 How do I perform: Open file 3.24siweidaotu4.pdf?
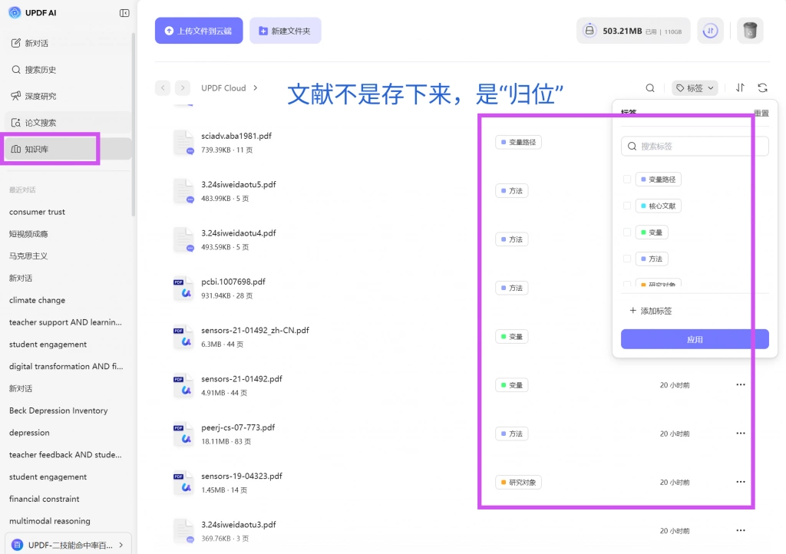tap(239, 233)
